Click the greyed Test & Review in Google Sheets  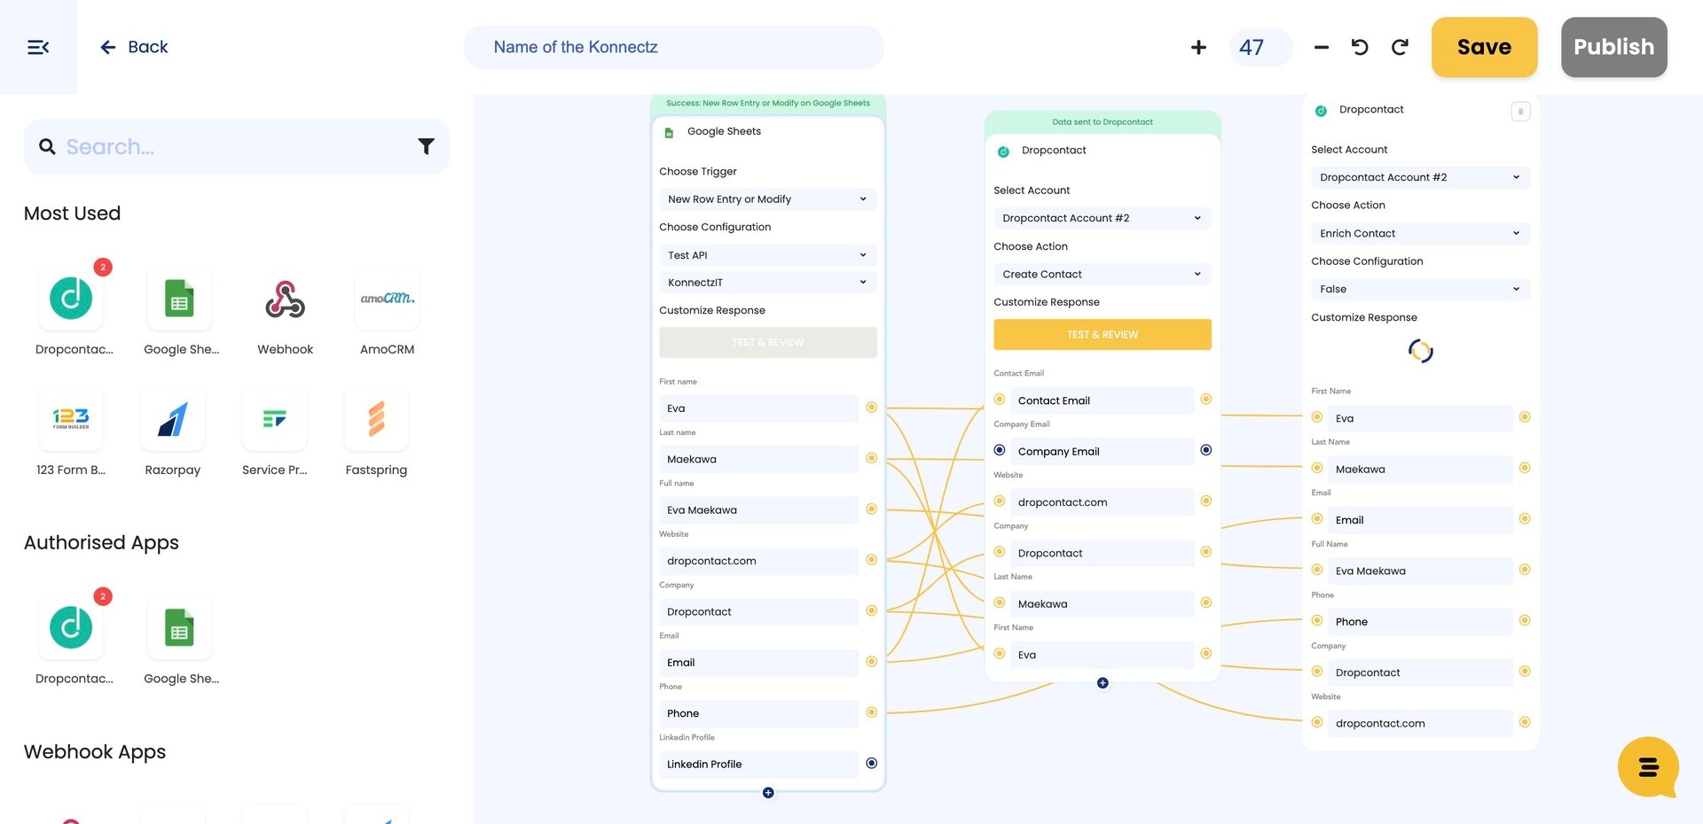(x=768, y=343)
